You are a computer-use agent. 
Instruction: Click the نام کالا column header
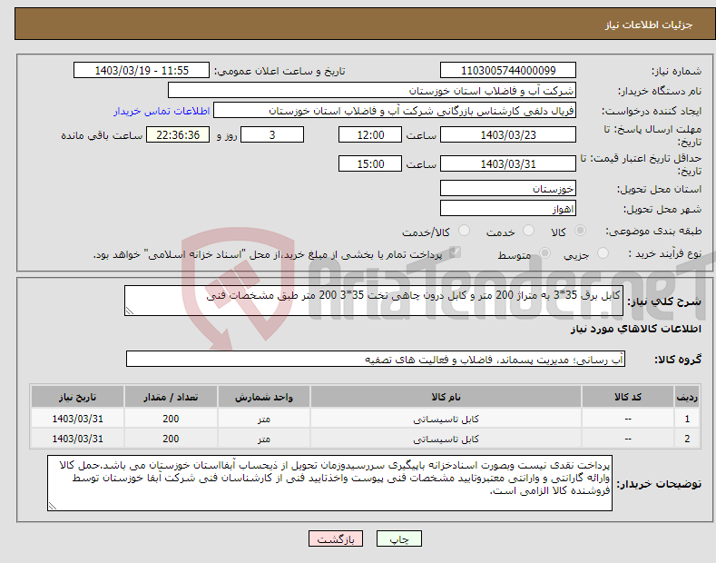tap(446, 397)
